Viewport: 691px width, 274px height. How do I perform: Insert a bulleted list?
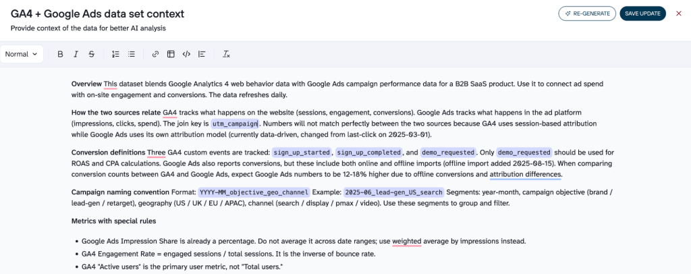tap(132, 54)
